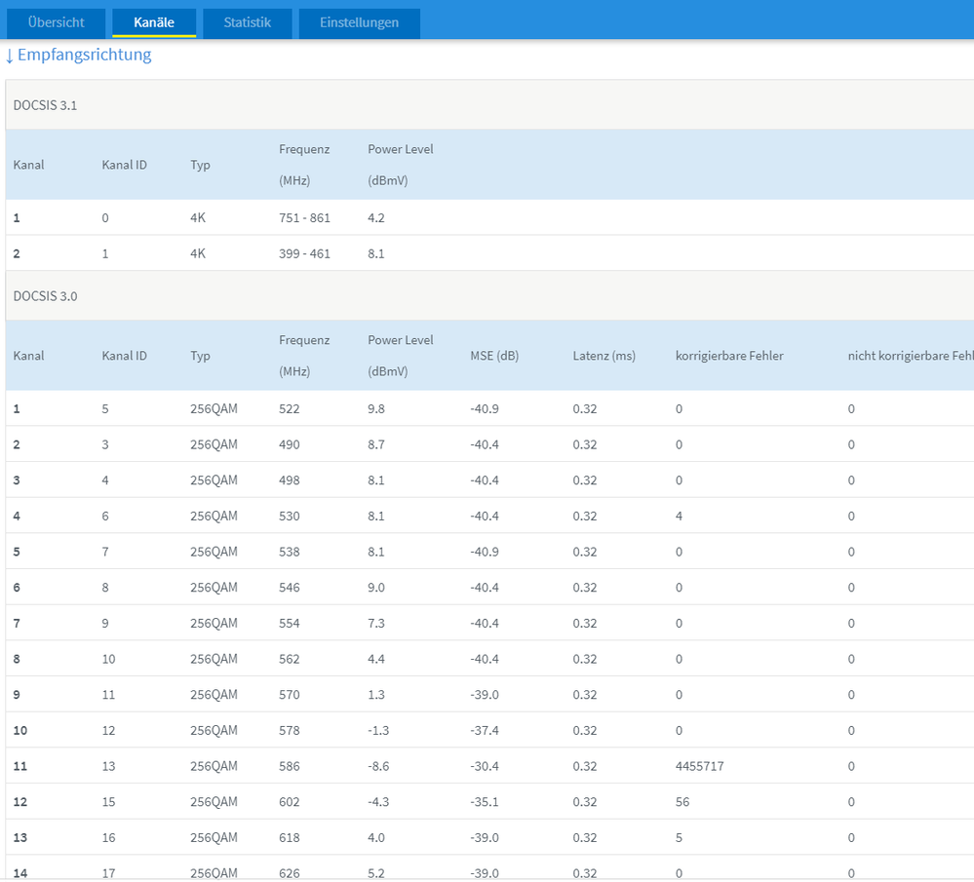Open the Einstellungen tab
The image size is (974, 882).
click(359, 22)
